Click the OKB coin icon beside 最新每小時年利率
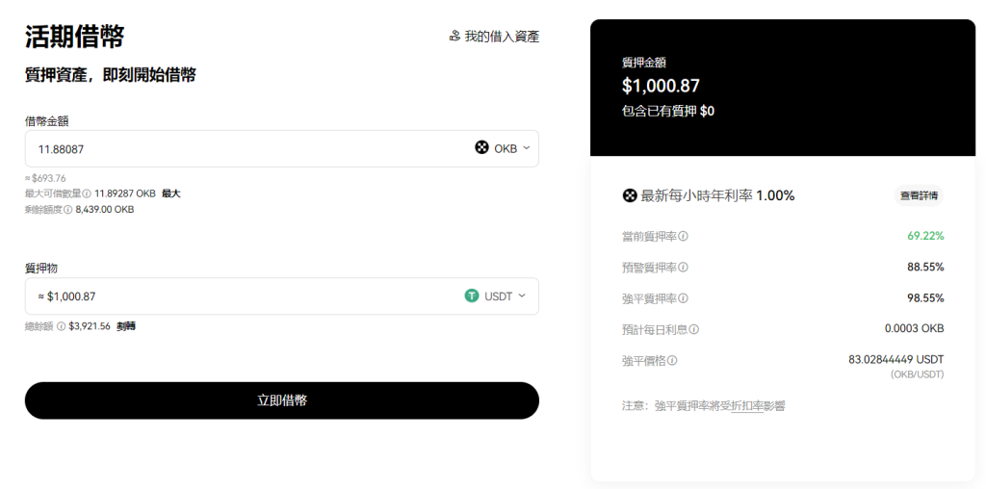Image resolution: width=986 pixels, height=489 pixels. [630, 195]
